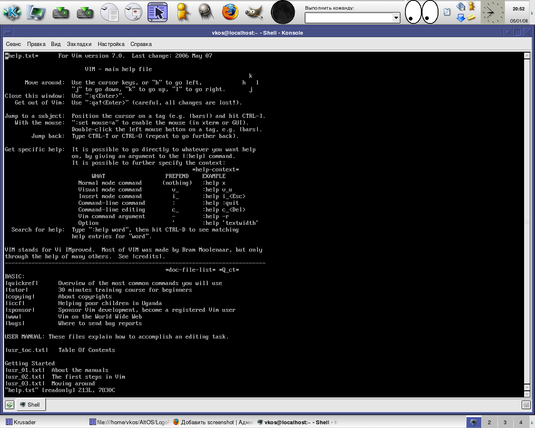535x428 pixels.
Task: Open the Правка menu
Action: tap(36, 44)
